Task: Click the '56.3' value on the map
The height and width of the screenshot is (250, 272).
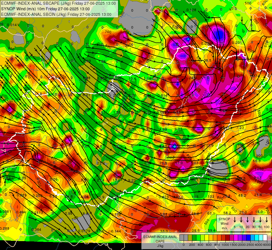Action: click(x=257, y=161)
